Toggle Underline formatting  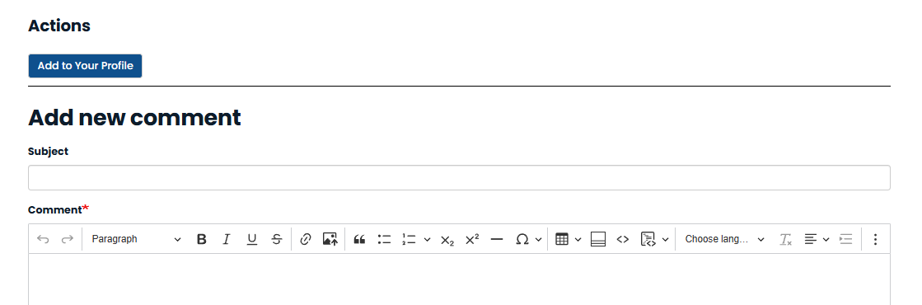pos(251,239)
